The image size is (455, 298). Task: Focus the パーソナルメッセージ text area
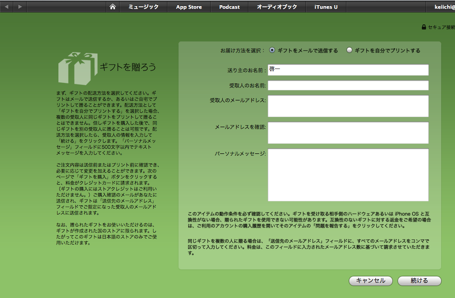coord(348,175)
